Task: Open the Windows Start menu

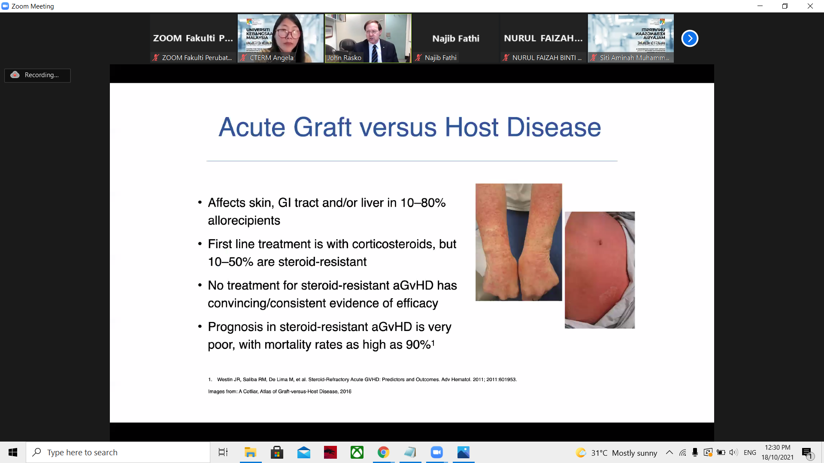Action: [x=13, y=452]
